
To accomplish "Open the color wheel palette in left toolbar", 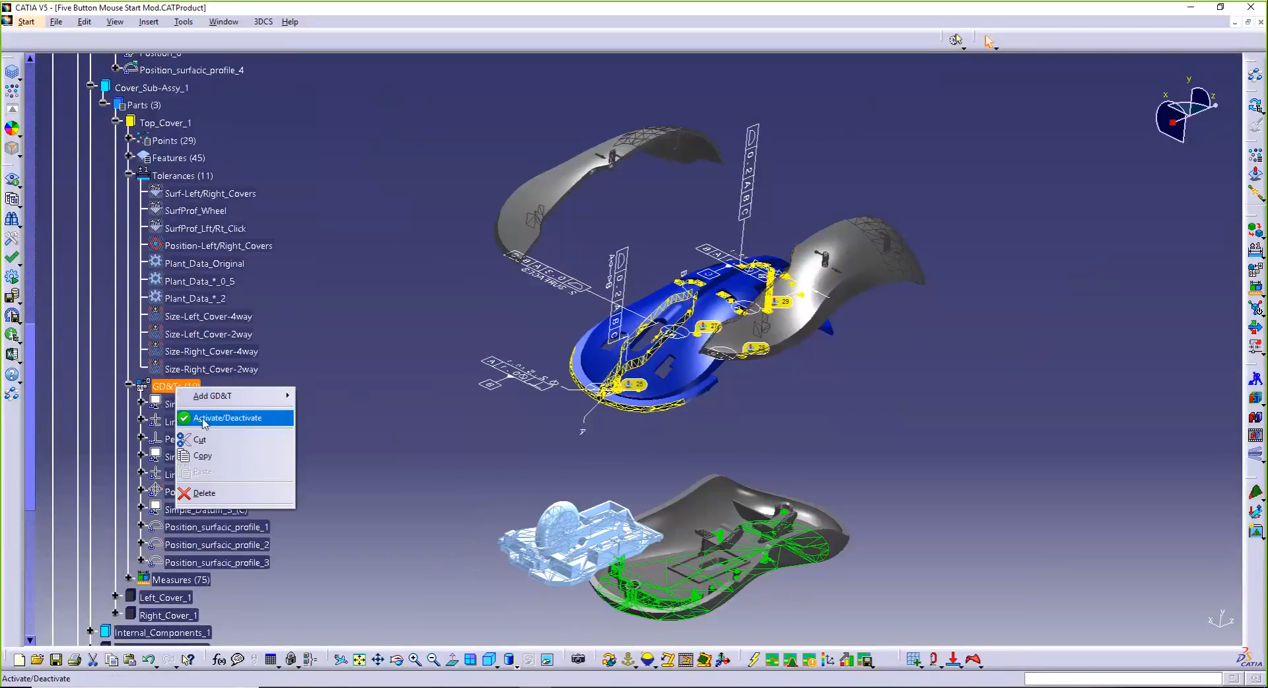I will coord(12,129).
